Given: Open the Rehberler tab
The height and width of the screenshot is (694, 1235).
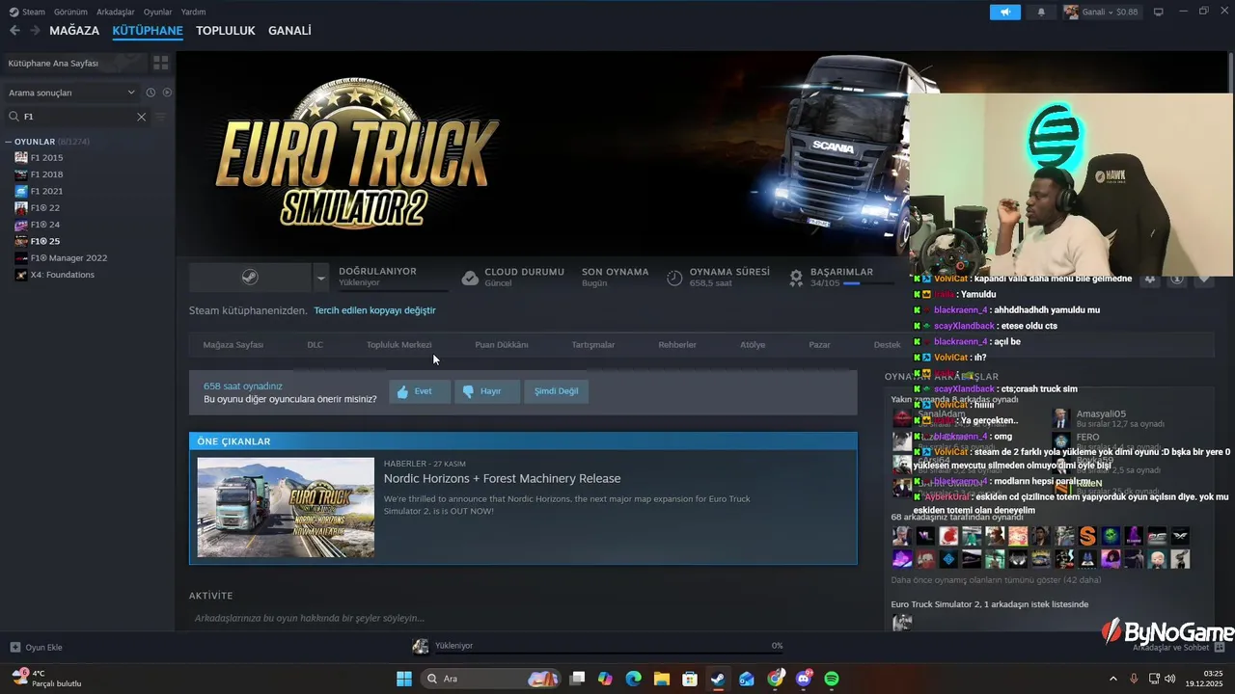Looking at the screenshot, I should pyautogui.click(x=677, y=344).
